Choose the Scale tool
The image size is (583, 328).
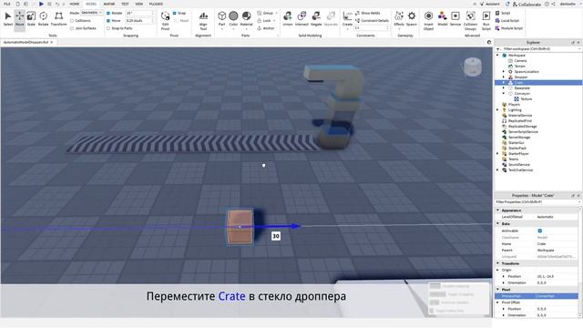pyautogui.click(x=31, y=19)
